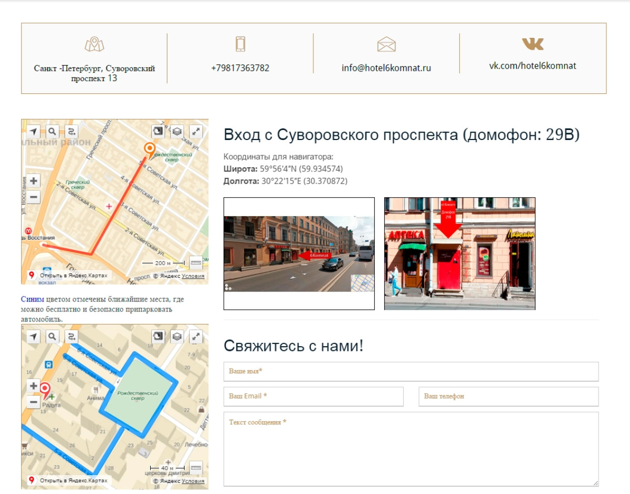Click route-building icon on the upper map
Screen dimensions: 630x494
(x=71, y=131)
